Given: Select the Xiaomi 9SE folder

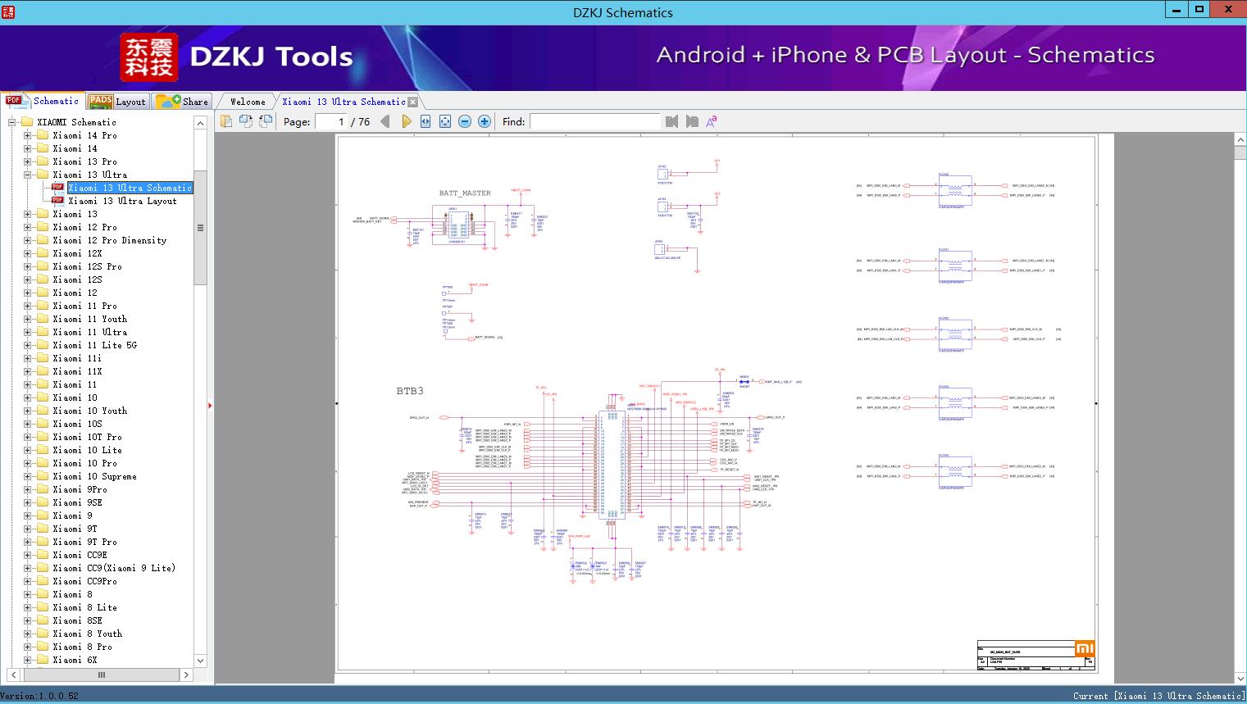Looking at the screenshot, I should click(77, 502).
